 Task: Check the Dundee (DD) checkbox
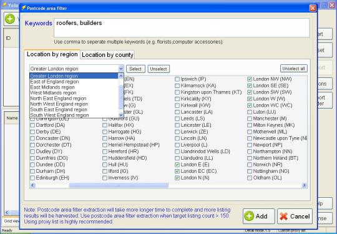tap(32, 165)
